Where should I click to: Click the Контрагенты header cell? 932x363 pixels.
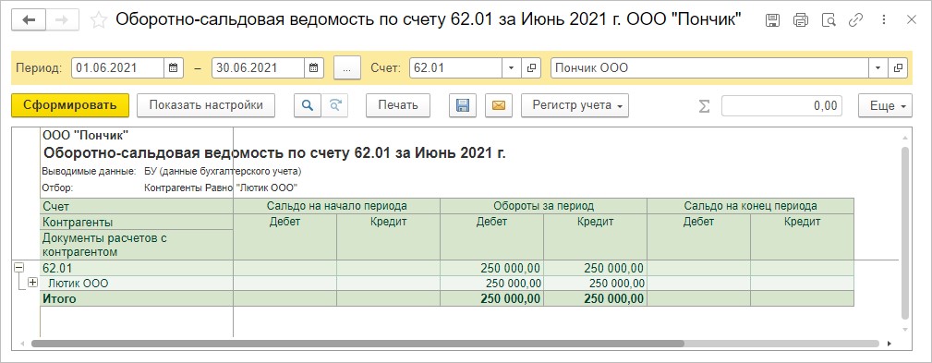[136, 223]
